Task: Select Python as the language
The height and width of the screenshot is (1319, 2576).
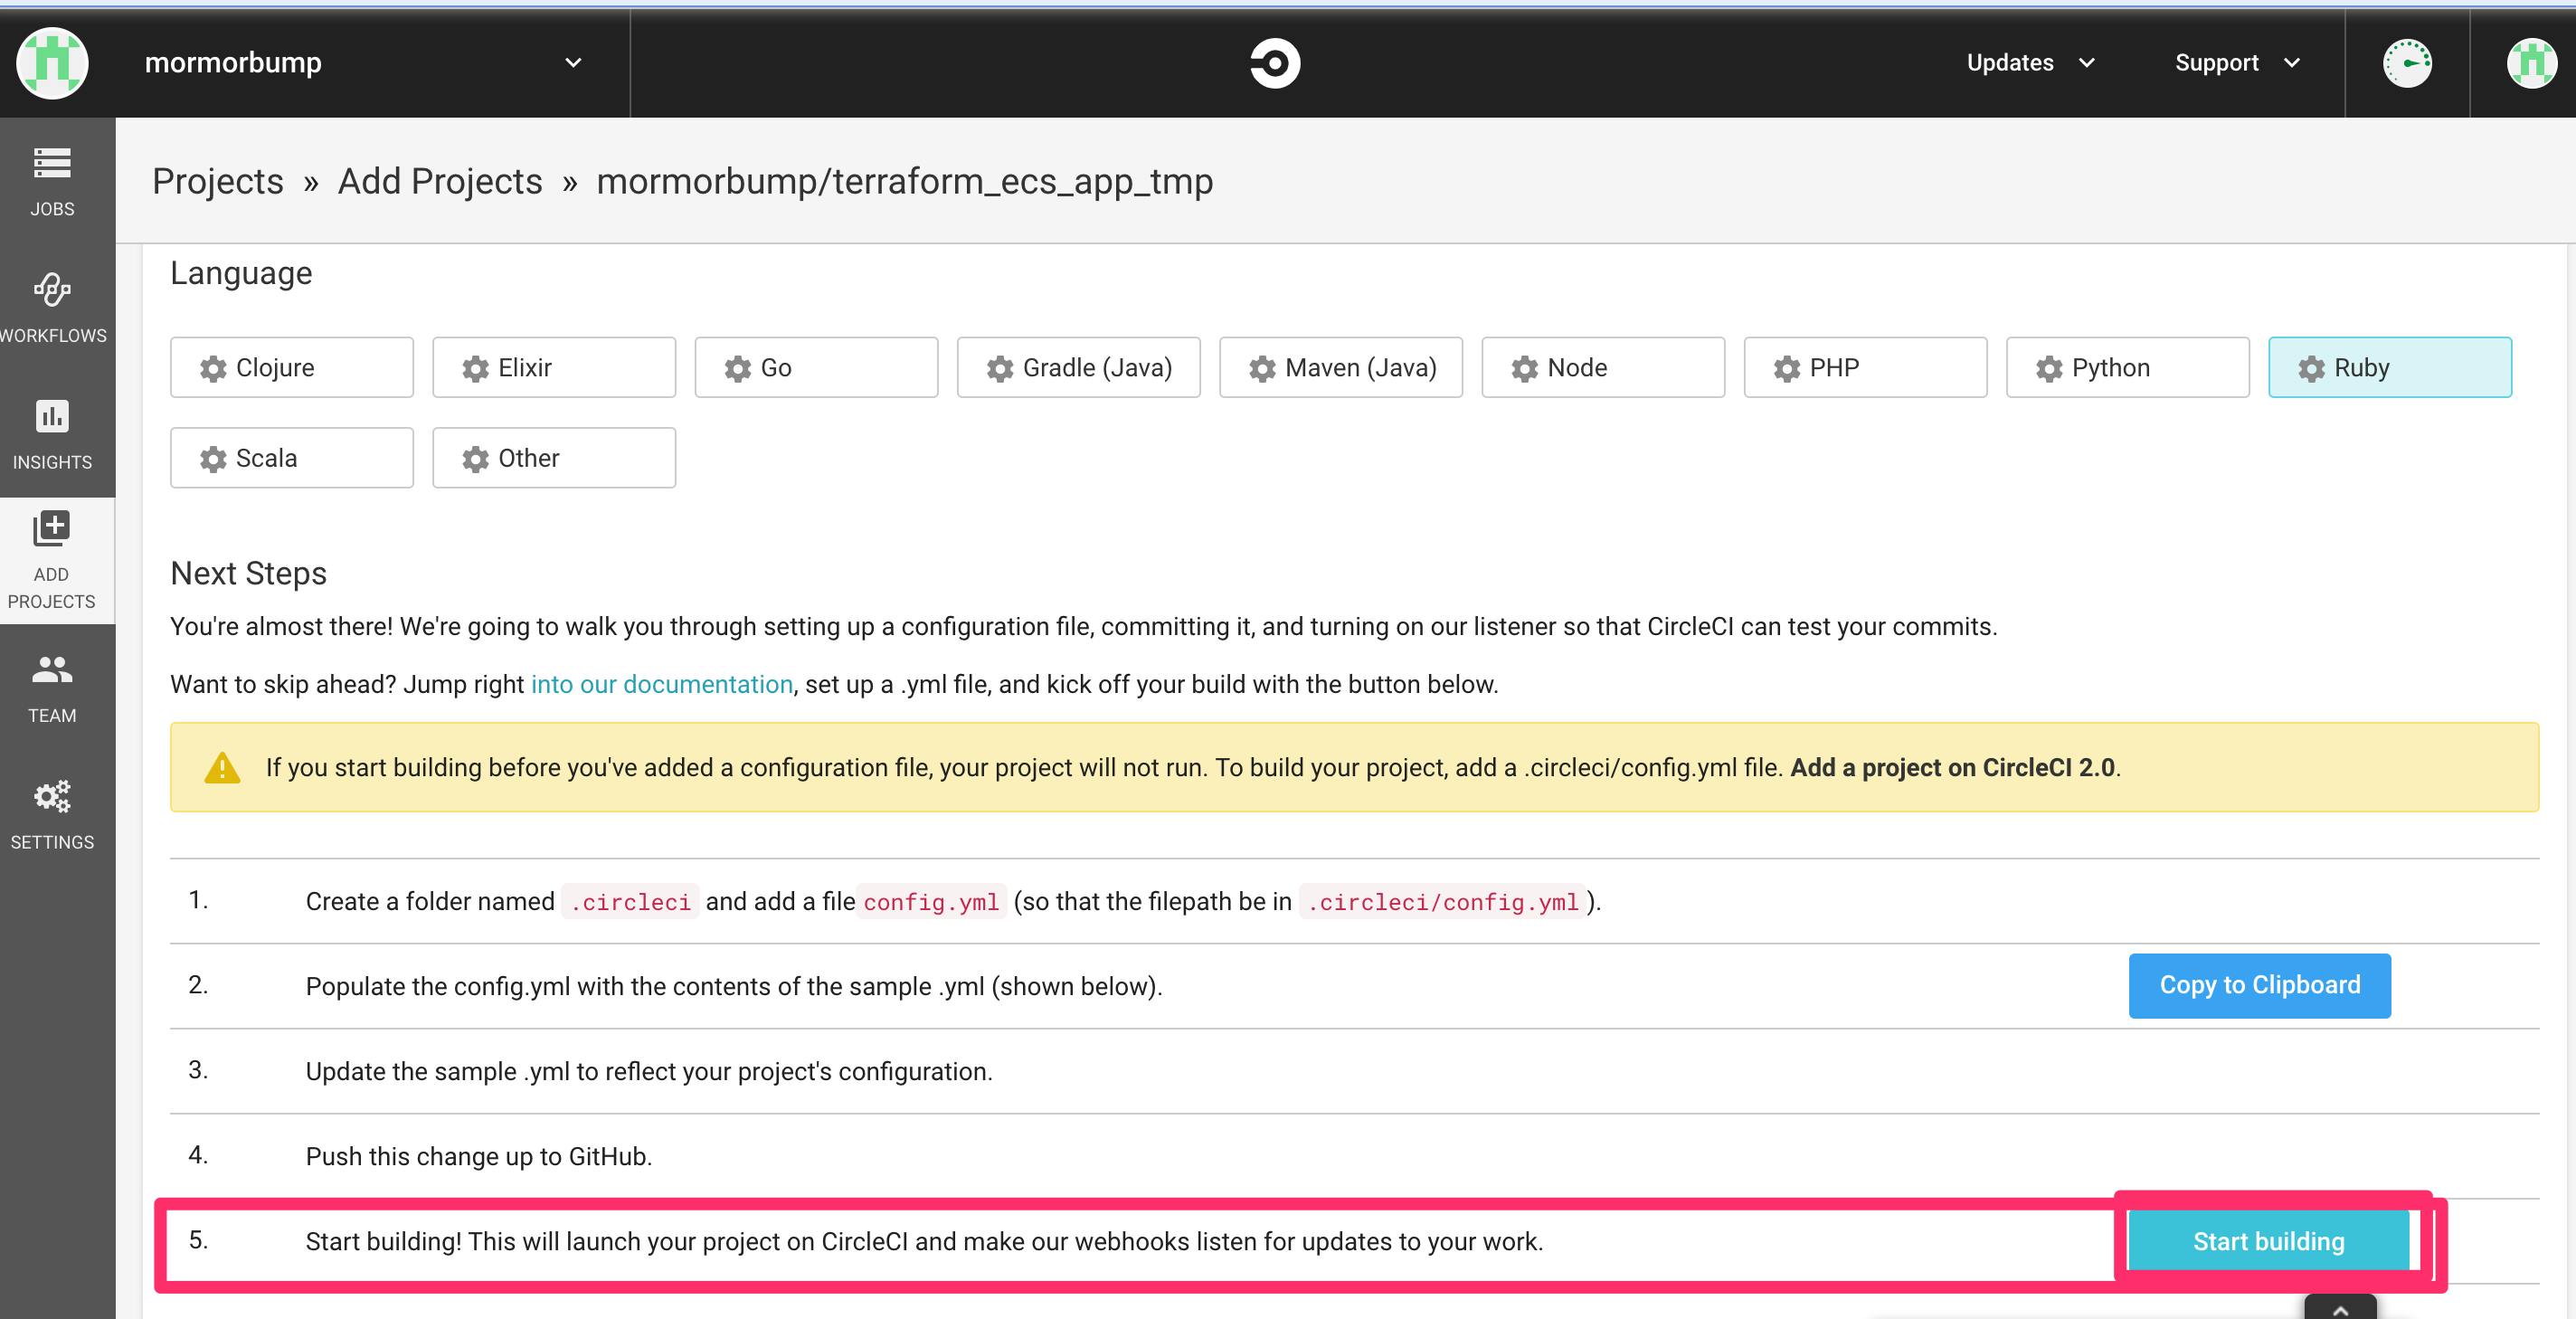Action: (x=2127, y=368)
